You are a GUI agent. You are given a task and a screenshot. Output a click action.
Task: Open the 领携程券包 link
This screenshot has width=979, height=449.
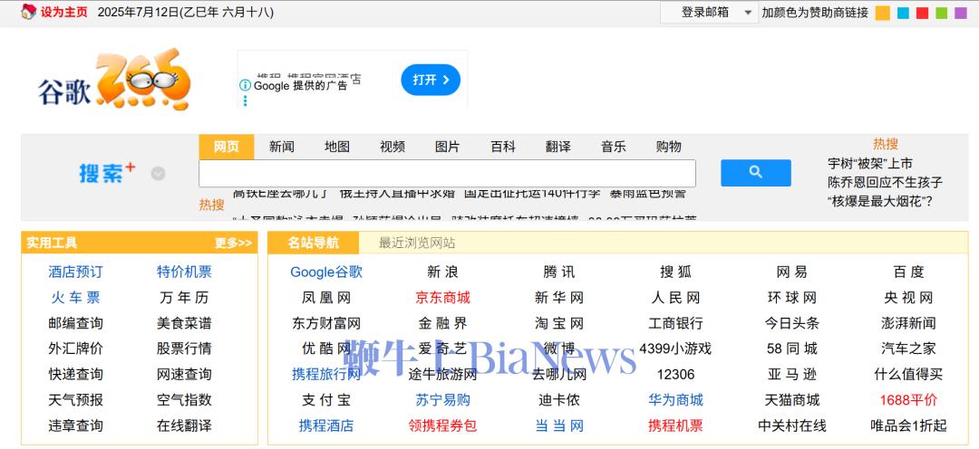(442, 426)
